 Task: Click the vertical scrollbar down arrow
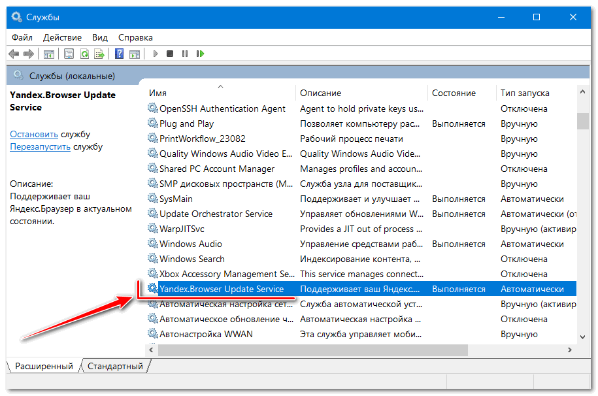(x=582, y=337)
